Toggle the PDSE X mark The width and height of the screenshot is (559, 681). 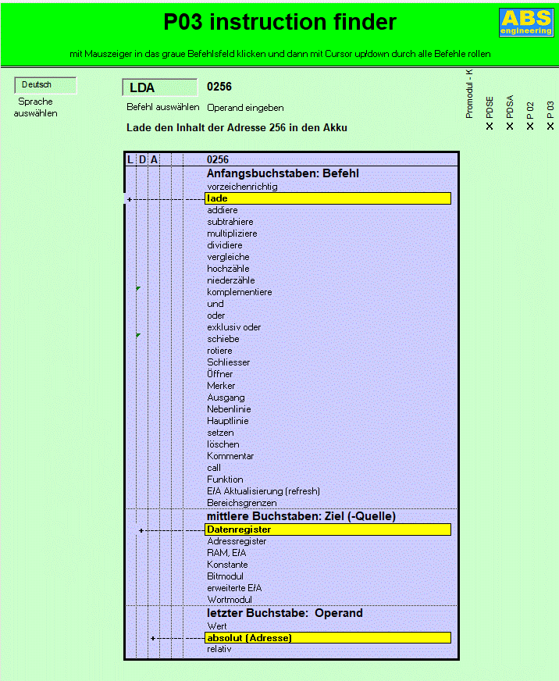(490, 126)
